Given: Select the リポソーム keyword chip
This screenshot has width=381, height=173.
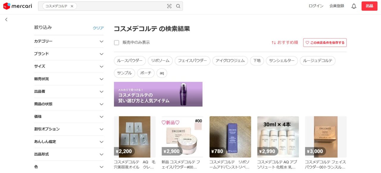Looking at the screenshot, I should [160, 61].
